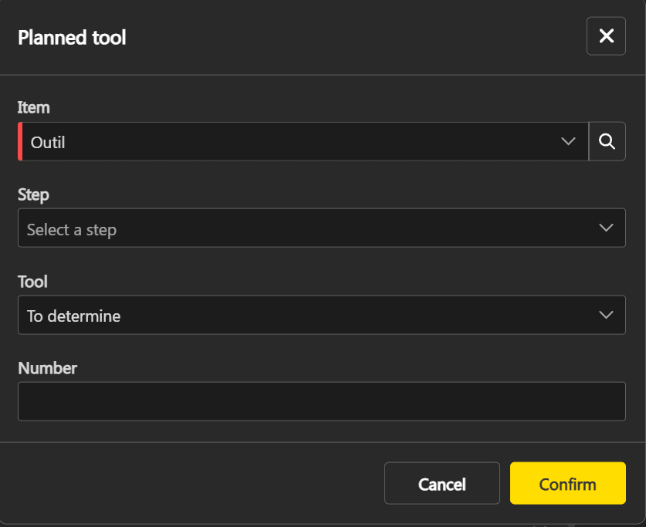Click the Outil value text
646x527 pixels.
tap(48, 143)
